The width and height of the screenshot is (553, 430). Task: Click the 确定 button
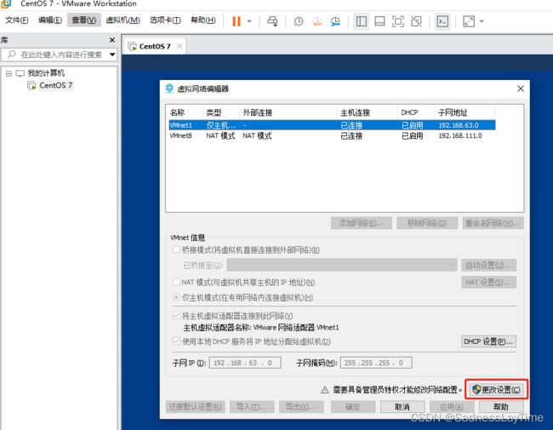(x=353, y=407)
